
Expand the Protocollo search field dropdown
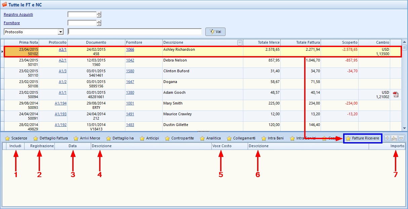click(60, 32)
